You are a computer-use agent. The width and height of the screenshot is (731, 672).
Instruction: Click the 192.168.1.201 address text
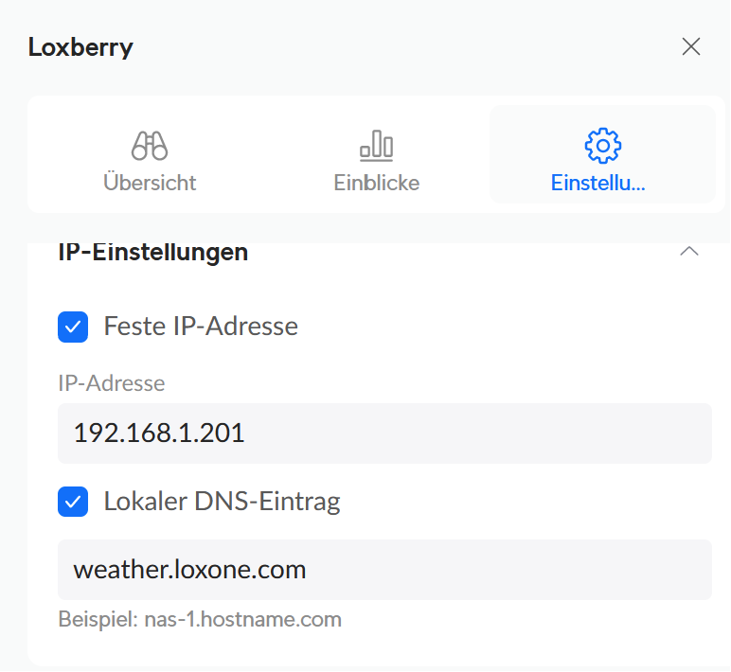point(159,433)
